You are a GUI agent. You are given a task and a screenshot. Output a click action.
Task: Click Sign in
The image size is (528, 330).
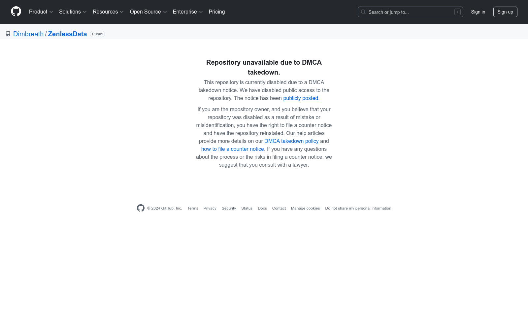[478, 12]
